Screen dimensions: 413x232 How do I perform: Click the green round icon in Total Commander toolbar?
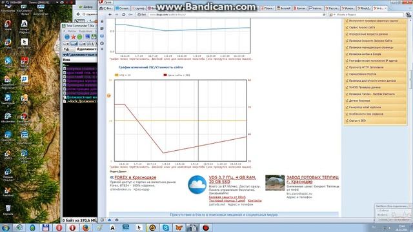(x=79, y=37)
